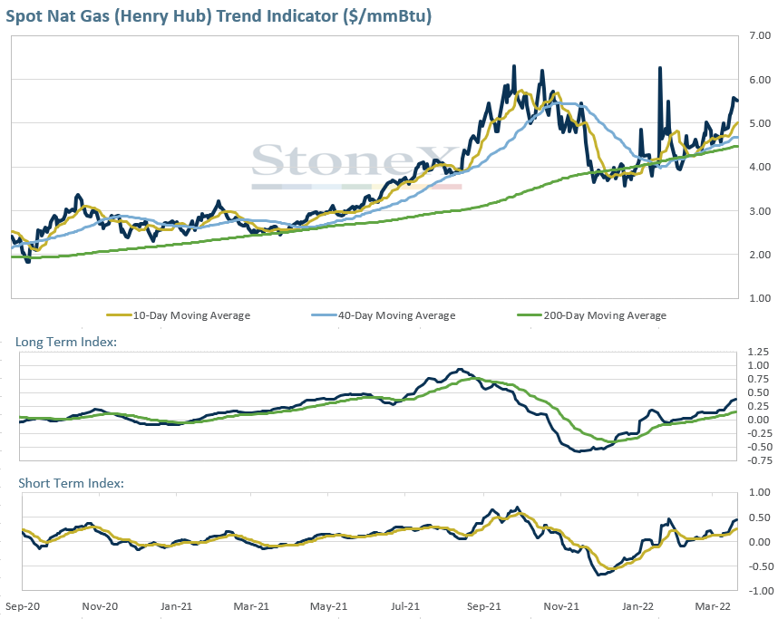Screen dimensions: 778x619
Task: Select the 200-Day Moving Average legend label
Action: 605,315
